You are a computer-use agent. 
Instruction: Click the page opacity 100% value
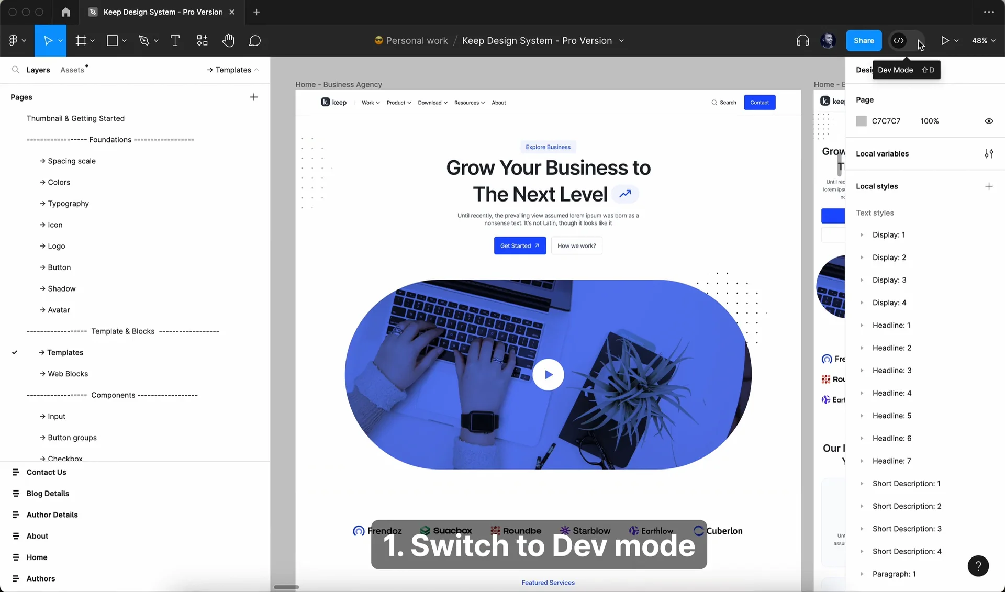pyautogui.click(x=929, y=121)
